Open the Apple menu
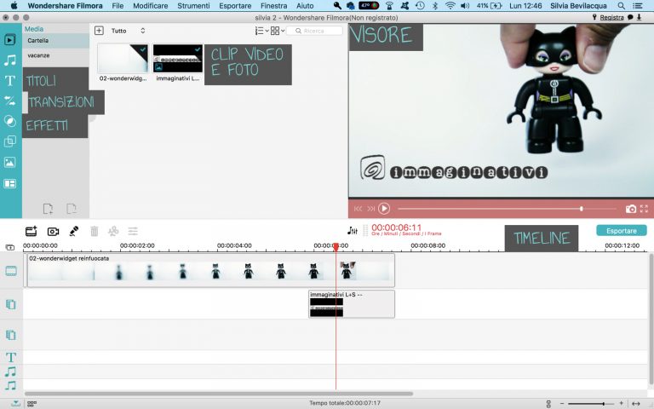The height and width of the screenshot is (409, 654). pos(14,6)
